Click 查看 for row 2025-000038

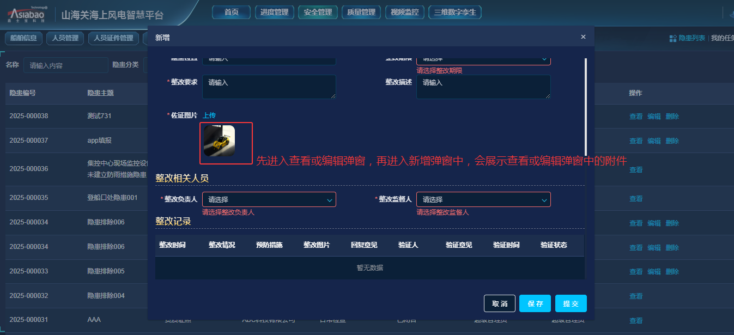636,117
